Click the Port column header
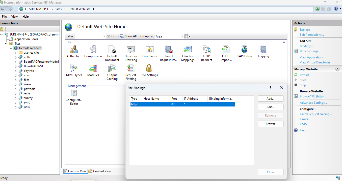 pos(176,99)
